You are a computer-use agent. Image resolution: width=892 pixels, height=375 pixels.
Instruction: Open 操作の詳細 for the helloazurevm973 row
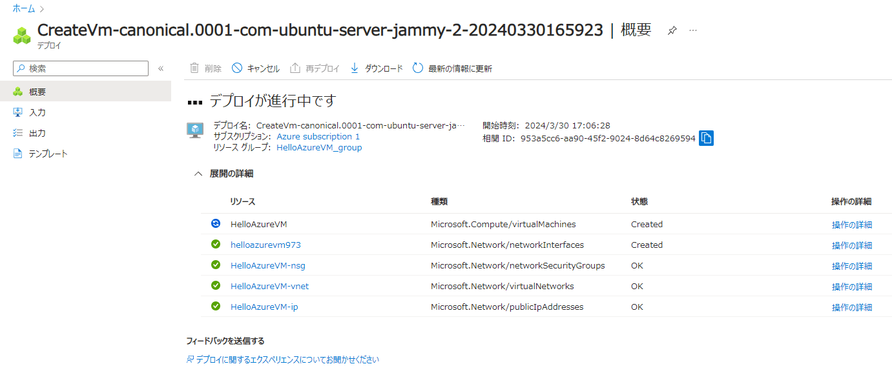pos(852,245)
